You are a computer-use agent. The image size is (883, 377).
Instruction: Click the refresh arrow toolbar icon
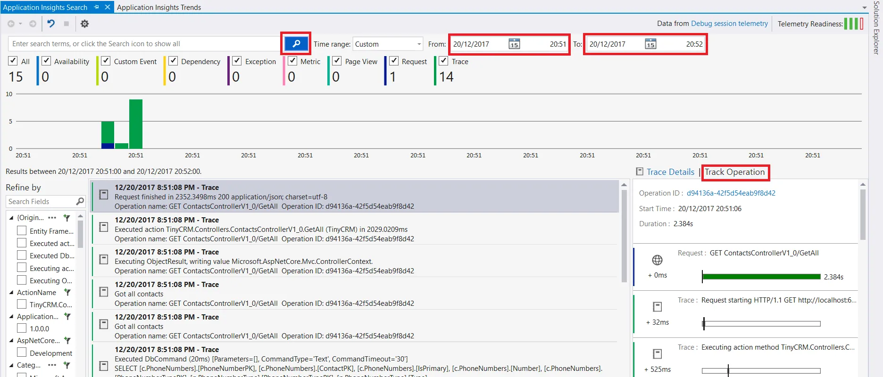[51, 24]
